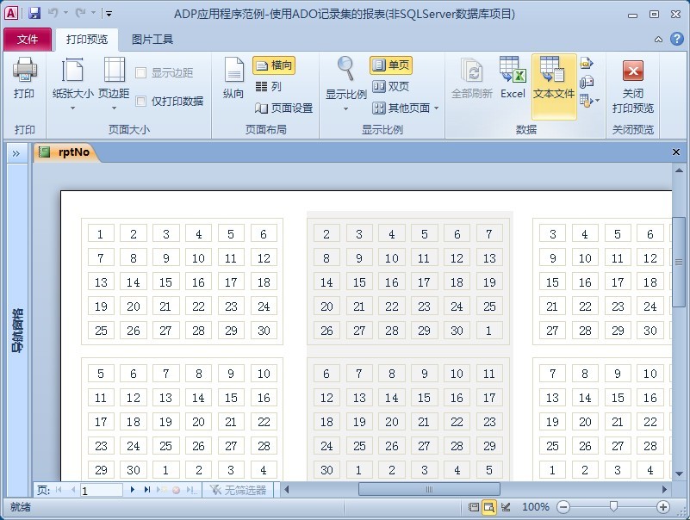
Task: Go to the previous page button
Action: pos(73,490)
